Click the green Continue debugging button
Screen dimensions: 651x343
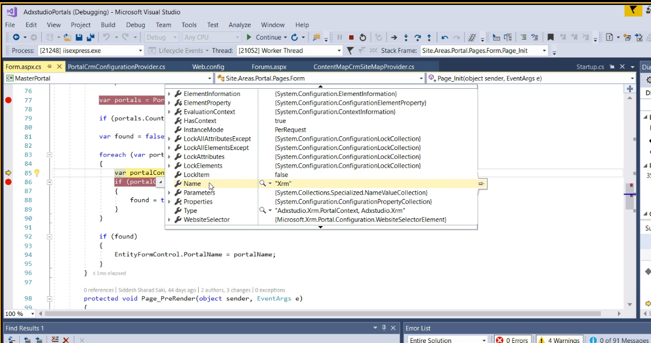pyautogui.click(x=264, y=37)
